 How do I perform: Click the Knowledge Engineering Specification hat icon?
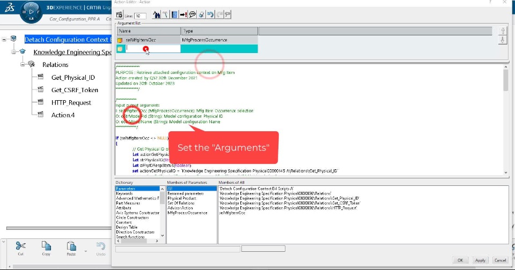tap(23, 51)
